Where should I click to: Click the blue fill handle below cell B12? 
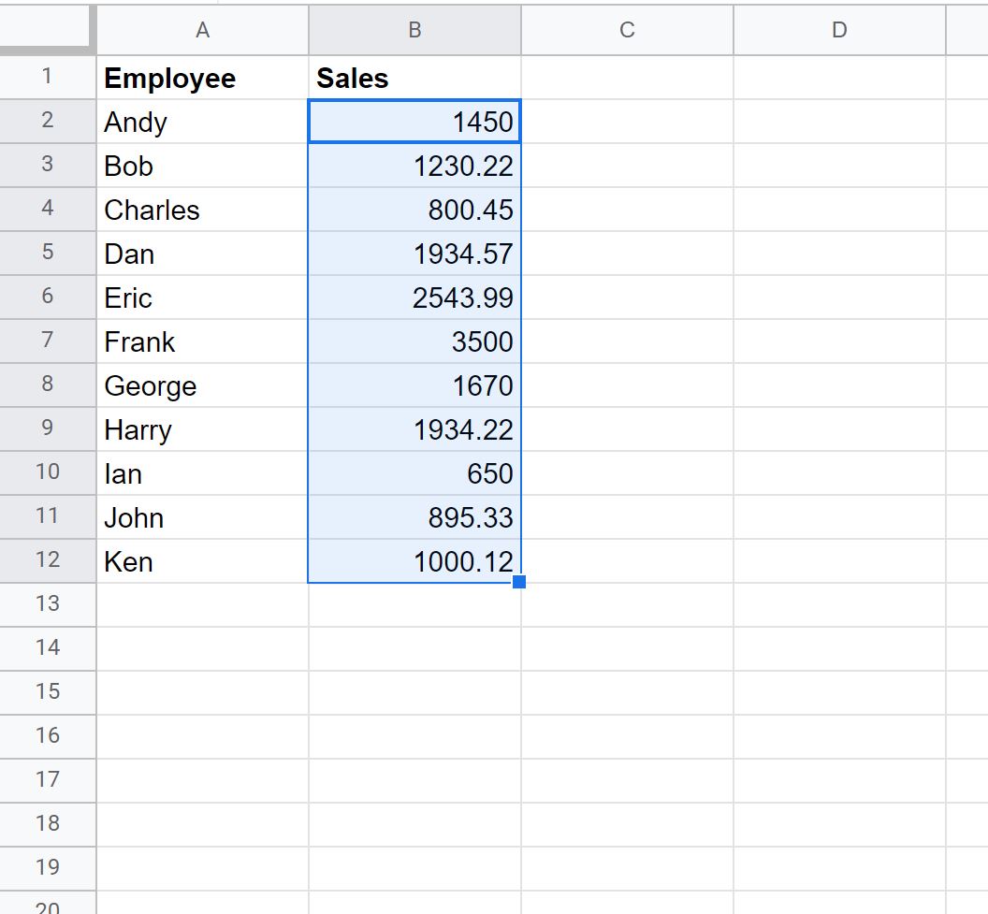[520, 582]
